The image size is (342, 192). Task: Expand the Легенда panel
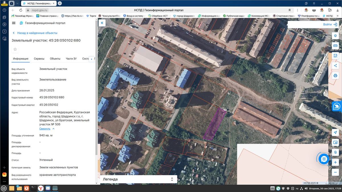click(x=139, y=179)
